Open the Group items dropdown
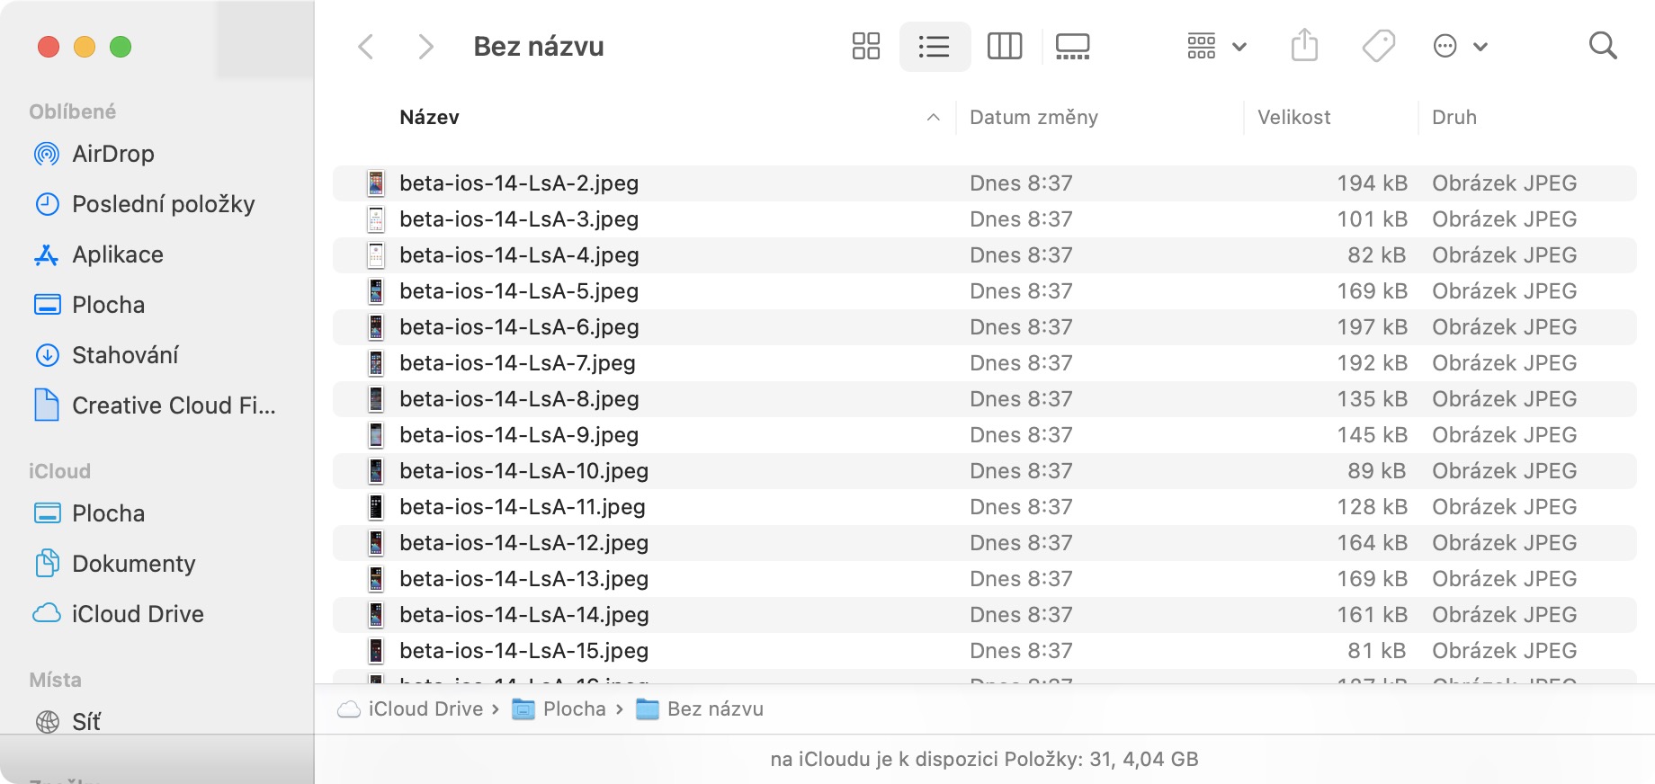 point(1215,46)
